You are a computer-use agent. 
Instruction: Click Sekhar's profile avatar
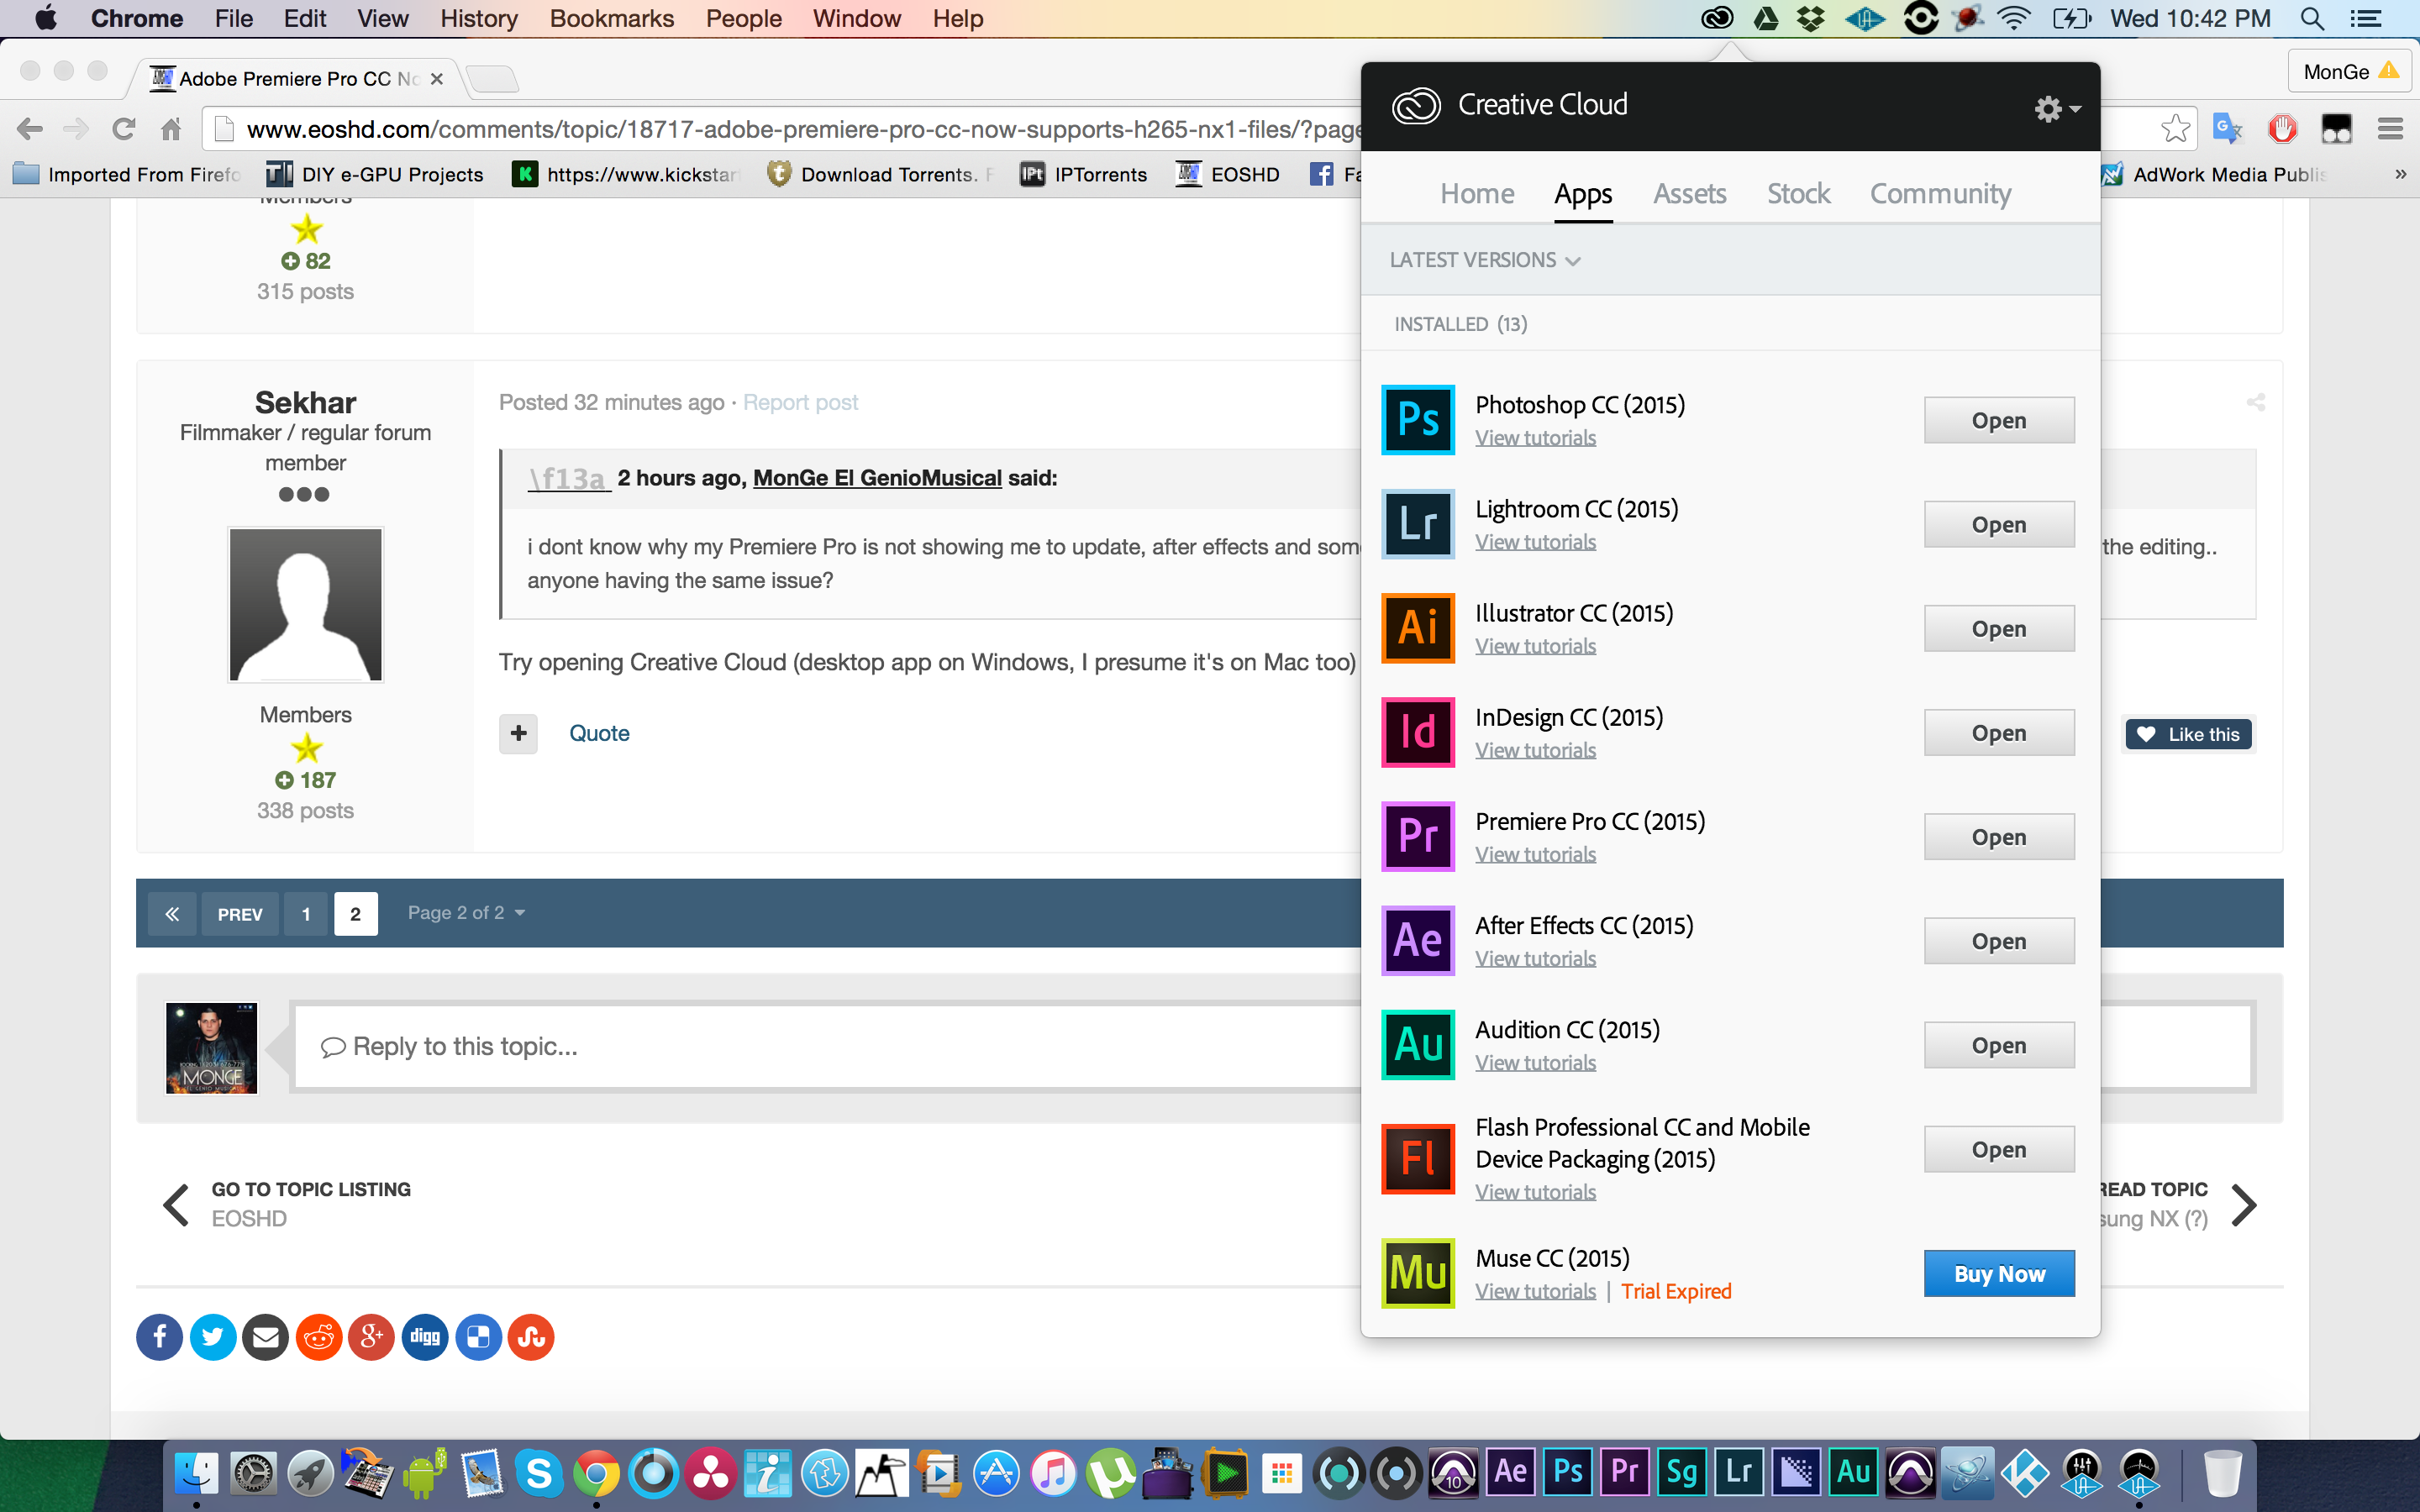pos(305,604)
